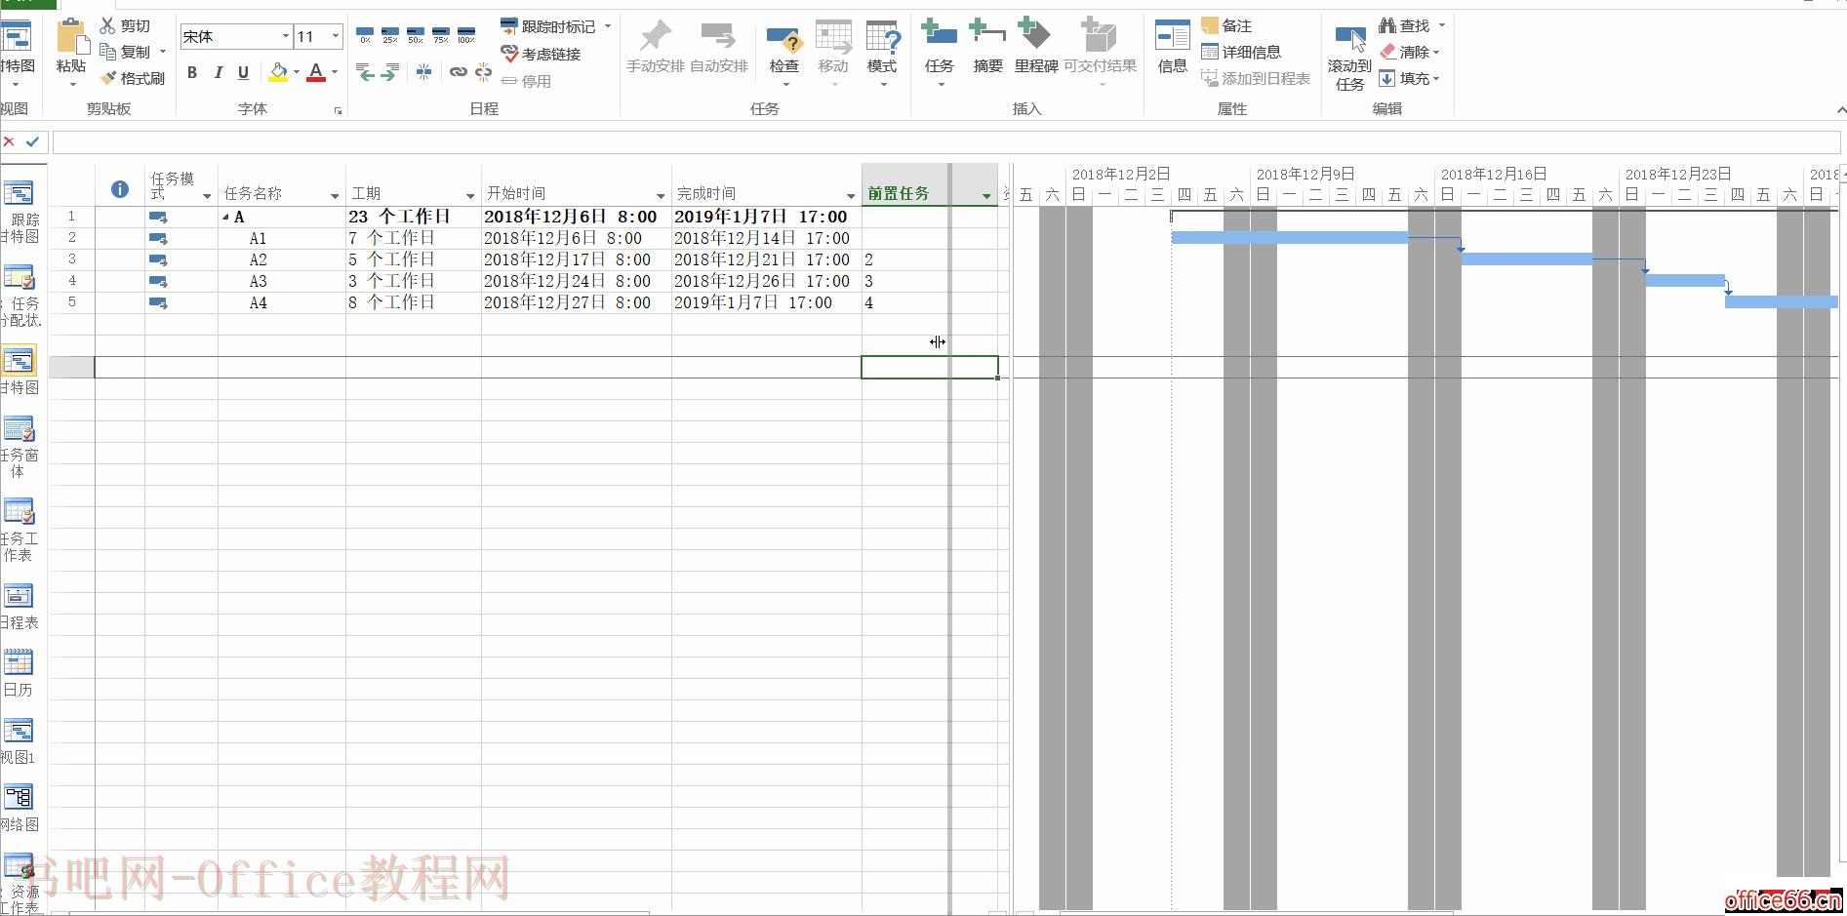This screenshot has width=1847, height=916.
Task: Select predecessor cell of task A4
Action: click(930, 302)
